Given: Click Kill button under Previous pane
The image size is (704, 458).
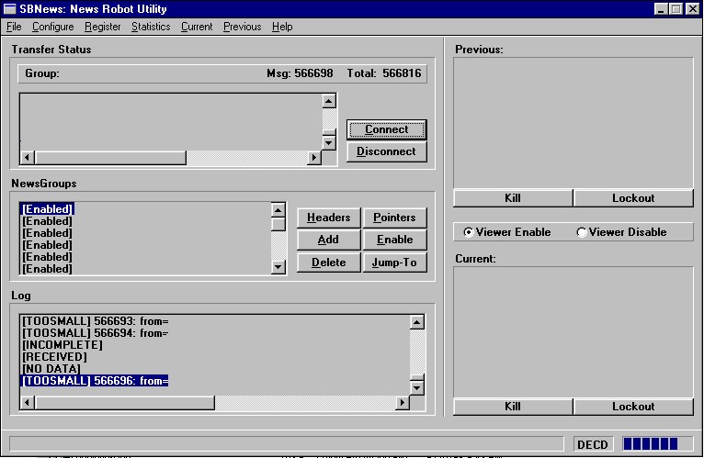Looking at the screenshot, I should point(513,198).
